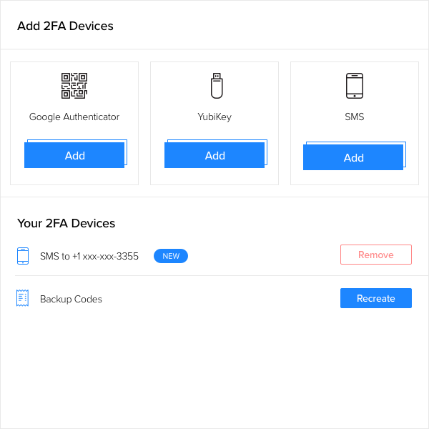The height and width of the screenshot is (429, 429).
Task: Select the Google Authenticator card
Action: (x=74, y=123)
